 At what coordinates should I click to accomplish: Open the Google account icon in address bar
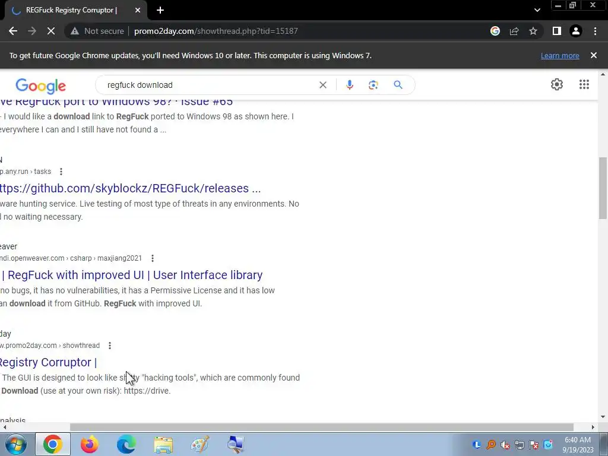tap(495, 31)
